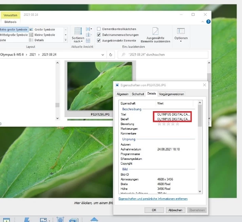The image size is (242, 222).
Task: Select the Abmessungen value 4608 x 3456
Action: tap(165, 179)
